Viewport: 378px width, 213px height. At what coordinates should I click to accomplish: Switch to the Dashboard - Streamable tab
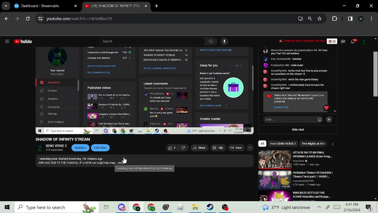pyautogui.click(x=46, y=6)
